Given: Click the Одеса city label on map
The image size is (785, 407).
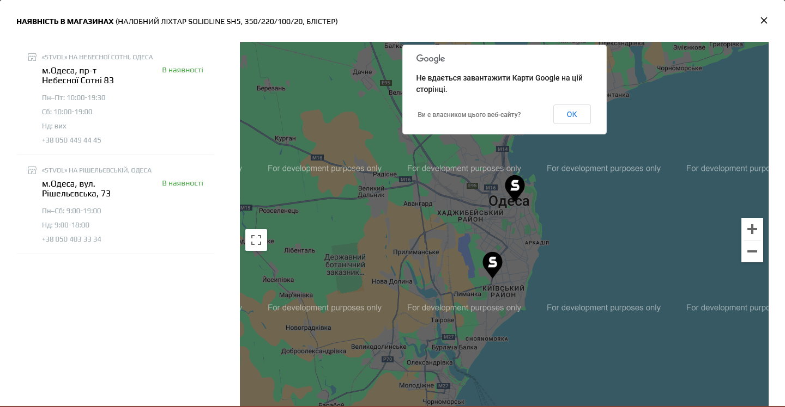Looking at the screenshot, I should (x=509, y=202).
